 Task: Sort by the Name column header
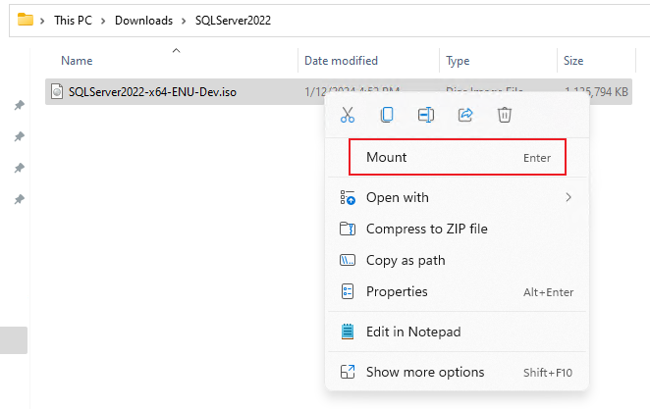(x=77, y=61)
